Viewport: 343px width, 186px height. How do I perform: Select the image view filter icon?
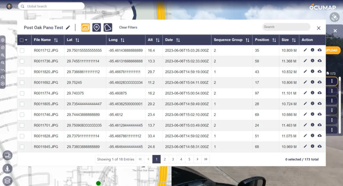pos(85,27)
